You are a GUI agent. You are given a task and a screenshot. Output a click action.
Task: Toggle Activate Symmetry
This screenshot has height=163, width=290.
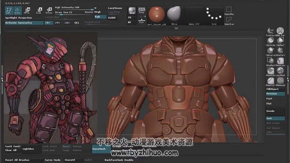tap(24, 23)
